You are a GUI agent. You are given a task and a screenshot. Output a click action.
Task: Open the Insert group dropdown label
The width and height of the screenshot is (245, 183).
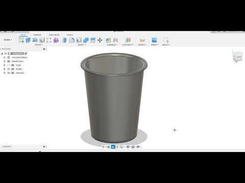point(155,45)
